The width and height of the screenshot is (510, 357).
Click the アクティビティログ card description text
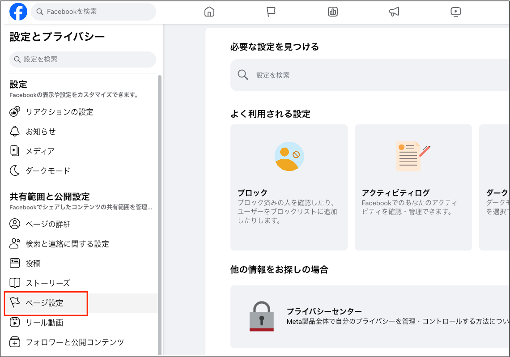click(x=409, y=207)
